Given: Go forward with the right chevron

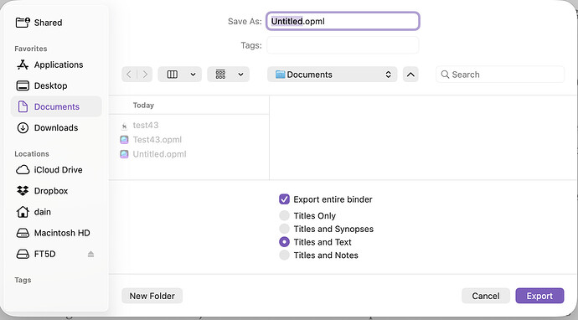Looking at the screenshot, I should point(145,74).
